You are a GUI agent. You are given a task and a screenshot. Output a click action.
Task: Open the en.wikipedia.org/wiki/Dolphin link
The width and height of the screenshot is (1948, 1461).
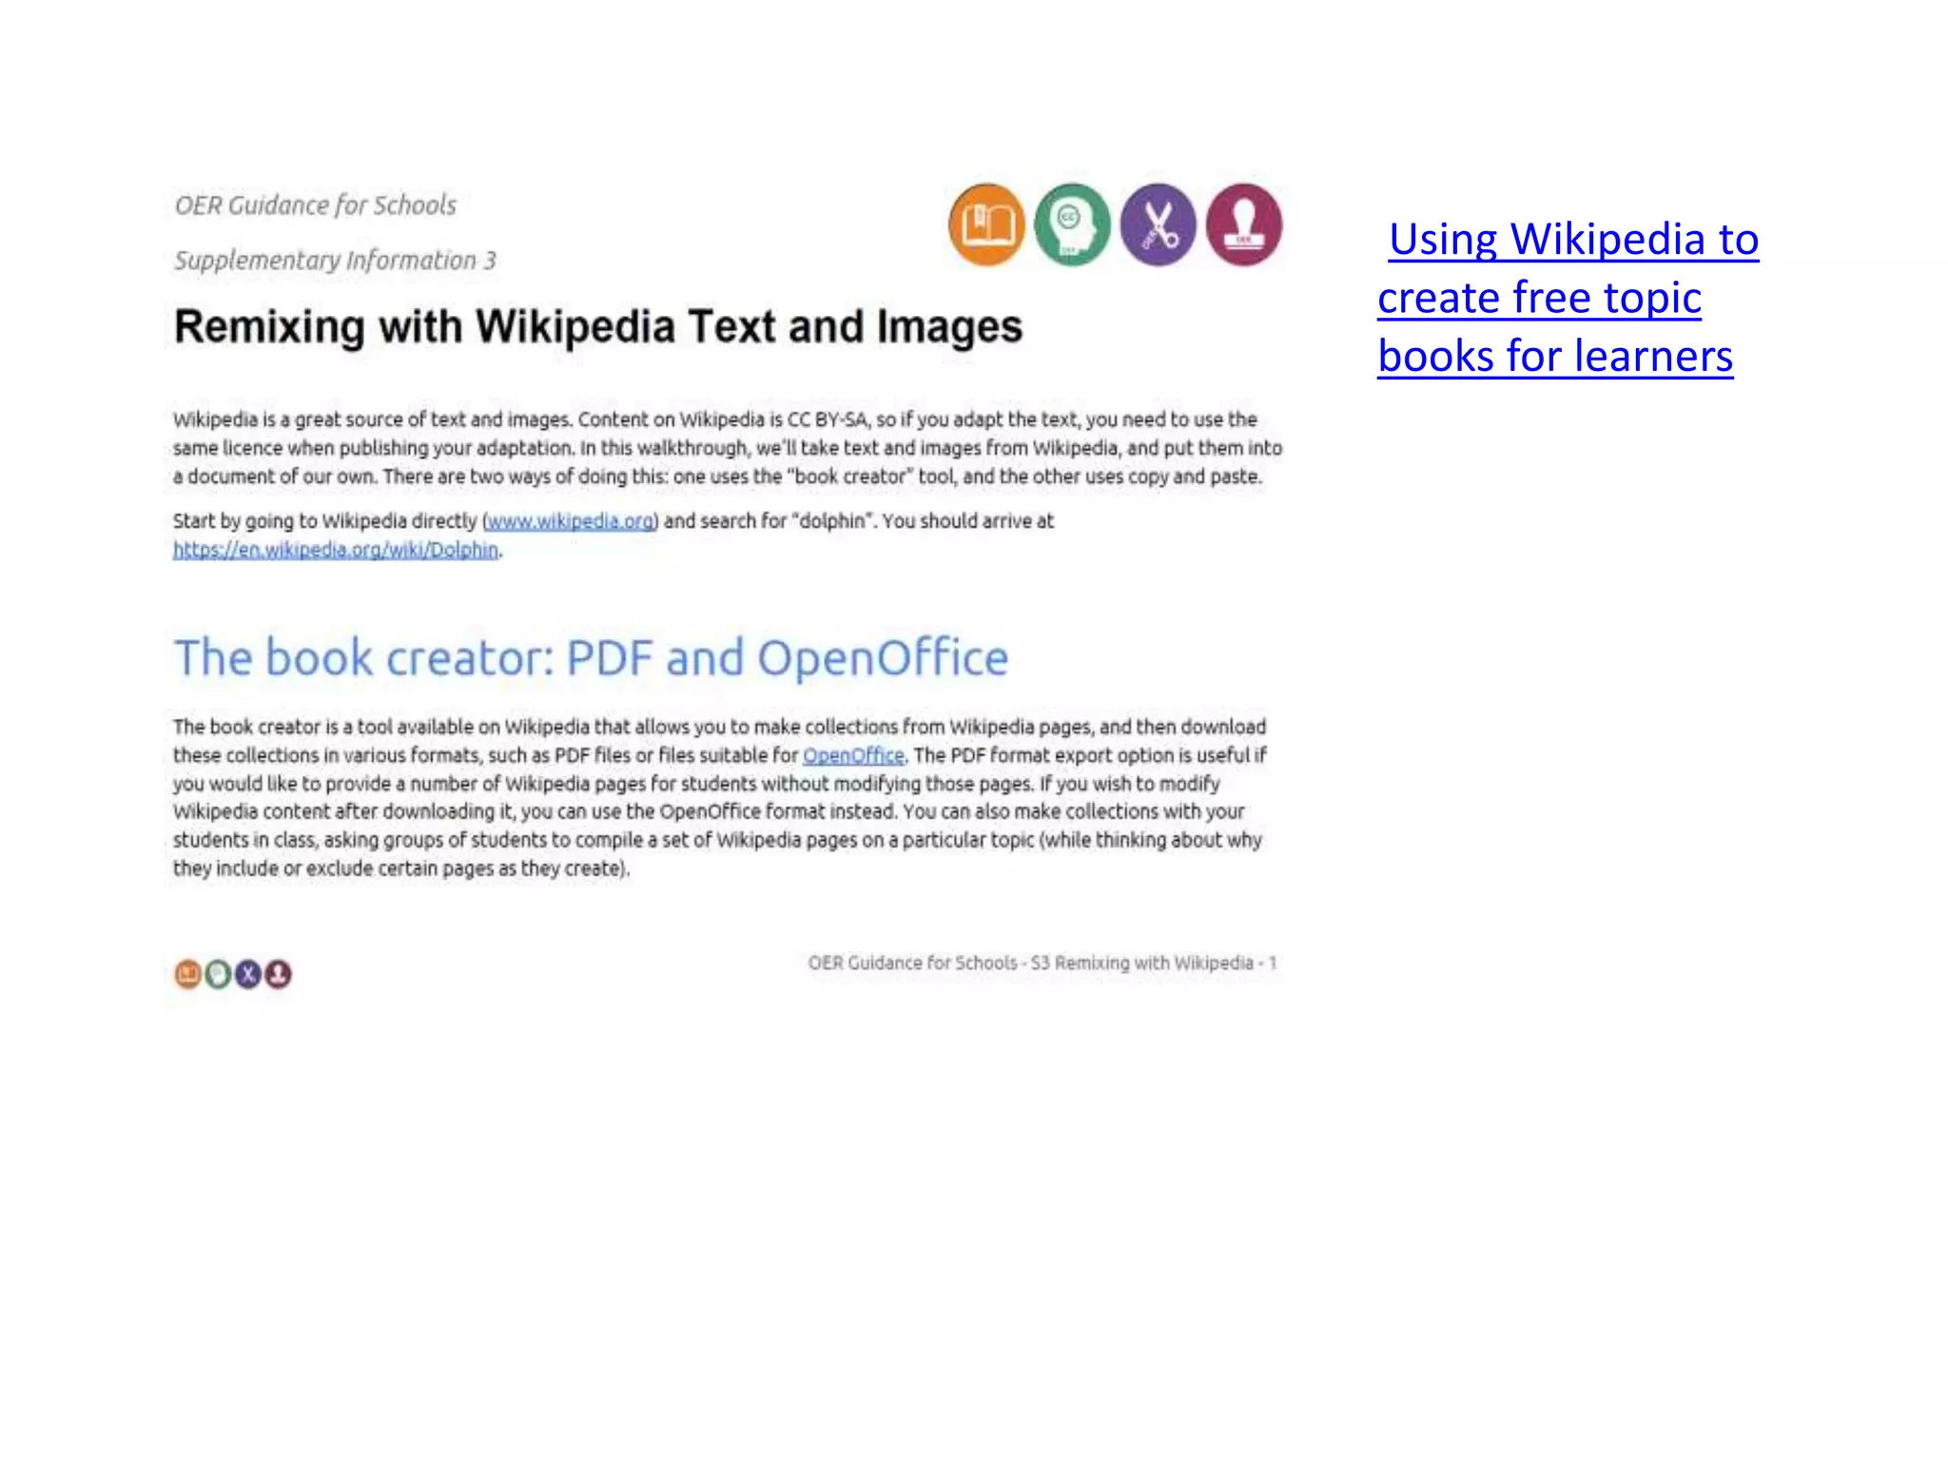coord(336,550)
